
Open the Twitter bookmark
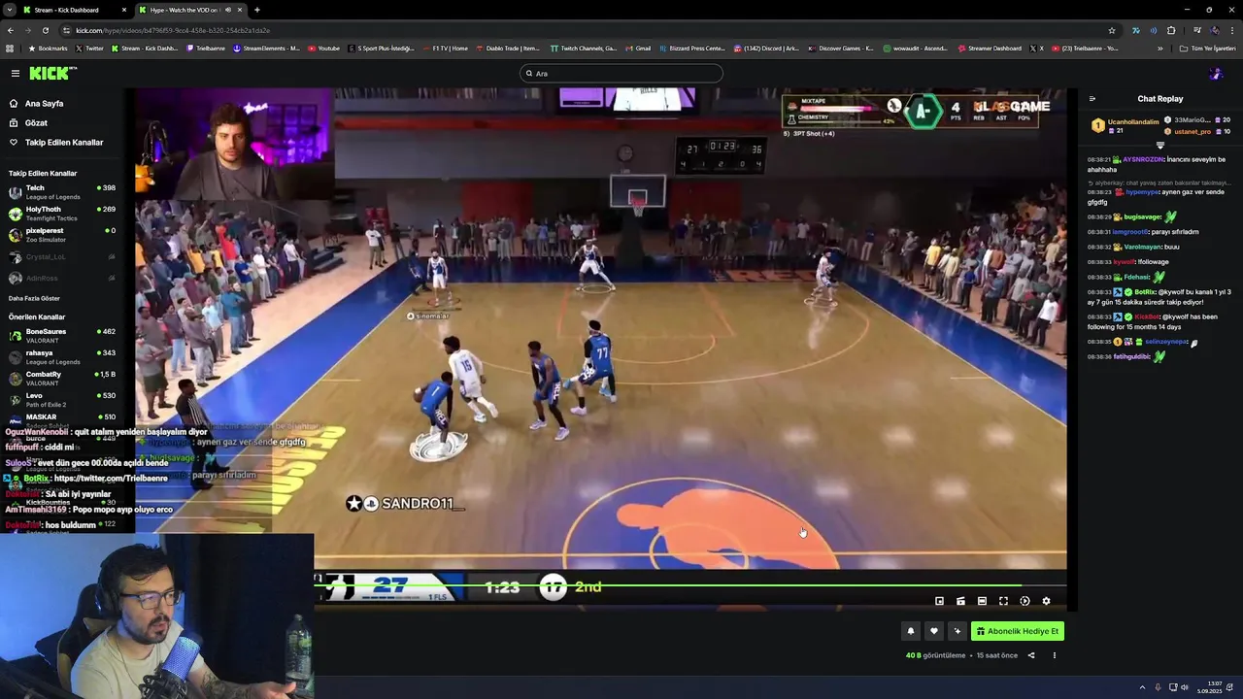(x=90, y=48)
